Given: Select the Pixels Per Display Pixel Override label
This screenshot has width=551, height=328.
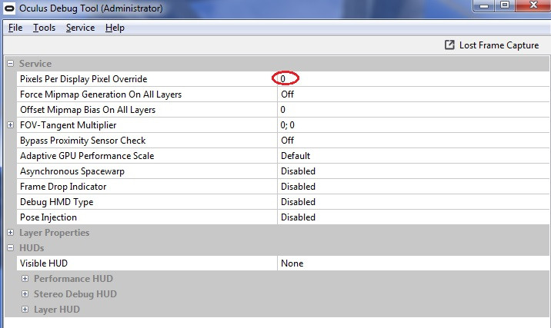Looking at the screenshot, I should [84, 79].
